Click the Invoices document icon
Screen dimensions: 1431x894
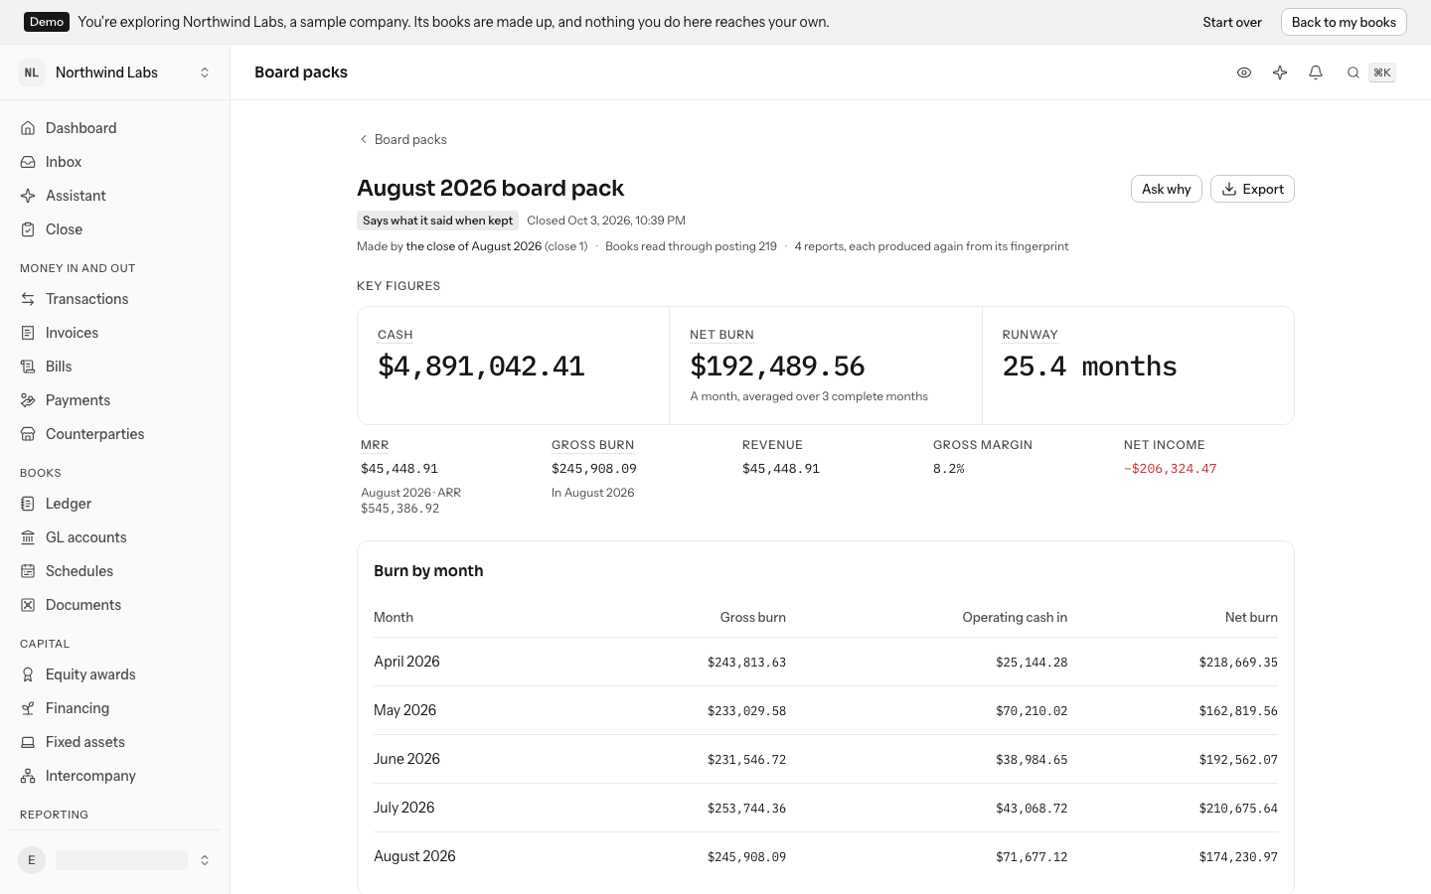(x=28, y=333)
